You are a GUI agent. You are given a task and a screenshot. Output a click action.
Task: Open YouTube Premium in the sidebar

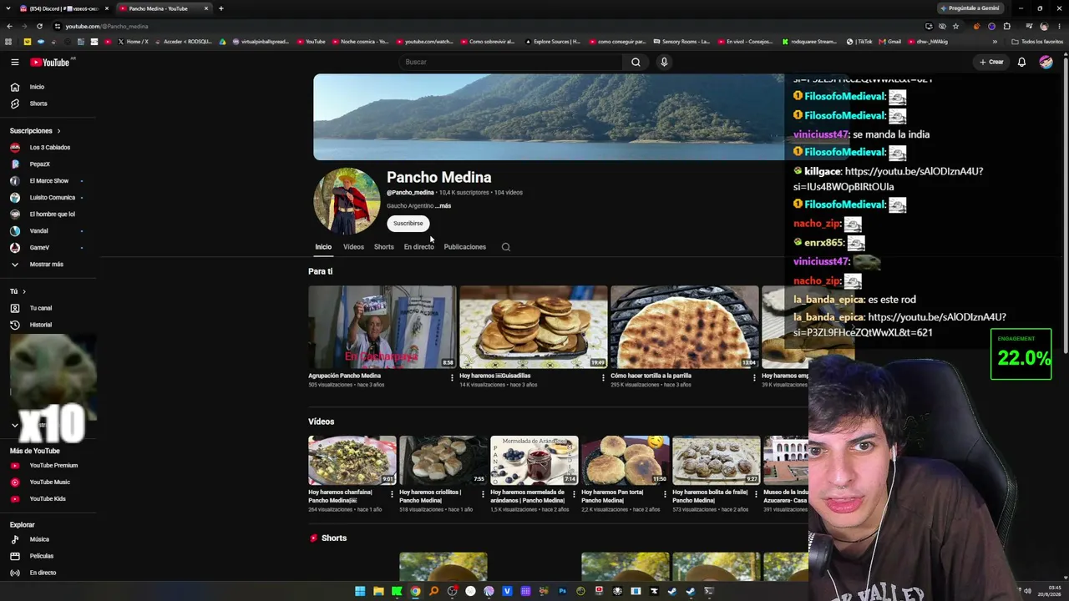pyautogui.click(x=53, y=466)
